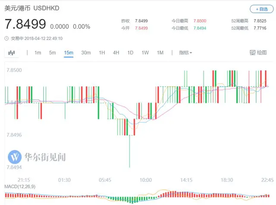Screen dimensions: 276x205
Task: Click the trading timestamp 2018-04-12 22:49:10
Action: [x=44, y=38]
